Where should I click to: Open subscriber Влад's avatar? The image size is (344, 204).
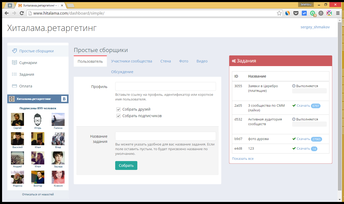[x=58, y=139]
